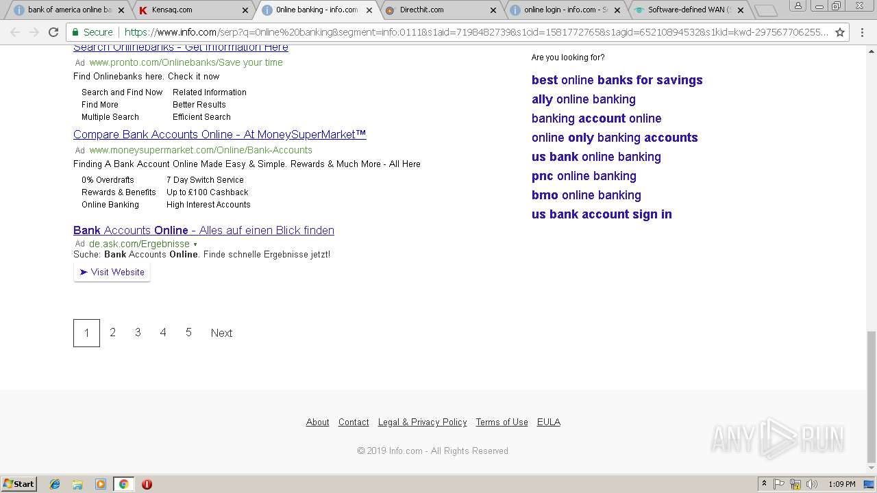Image resolution: width=877 pixels, height=493 pixels.
Task: Go back with the browser back arrow
Action: pos(15,32)
